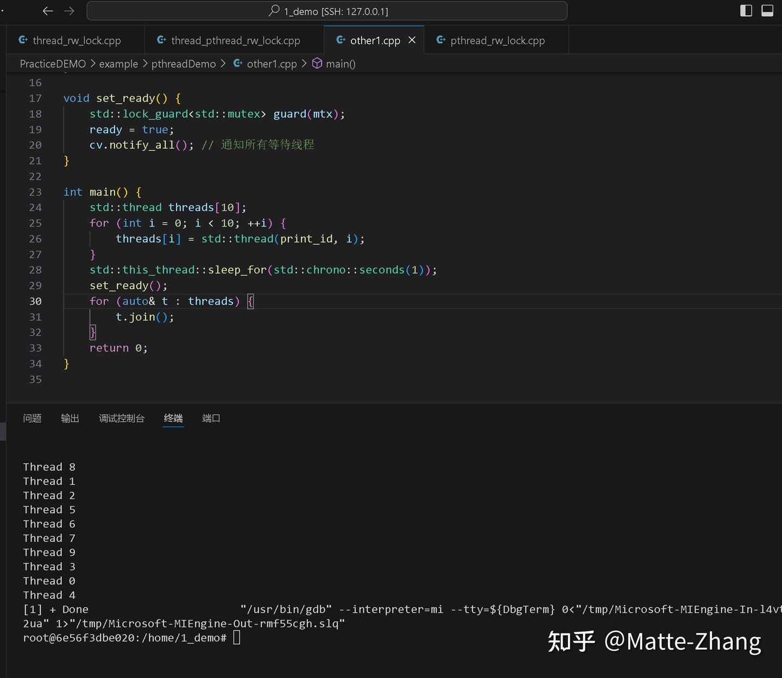This screenshot has height=678, width=782.
Task: Click the C++ icon beside pthread_rw_lock.cpp tab
Action: click(441, 40)
